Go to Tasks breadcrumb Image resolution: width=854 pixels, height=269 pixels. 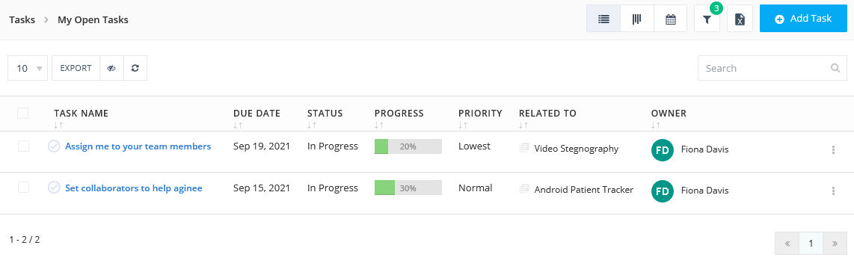[x=22, y=19]
